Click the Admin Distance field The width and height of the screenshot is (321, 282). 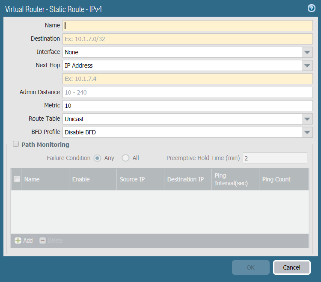tap(187, 92)
